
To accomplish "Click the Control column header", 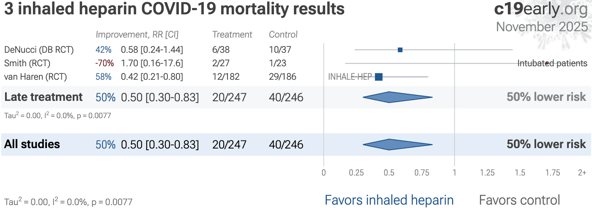I will pos(283,35).
